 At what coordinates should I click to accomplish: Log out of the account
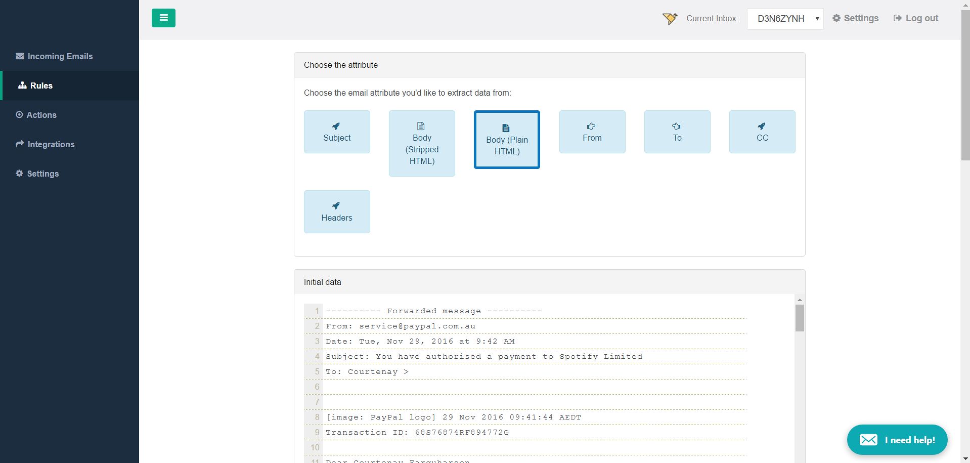(916, 18)
